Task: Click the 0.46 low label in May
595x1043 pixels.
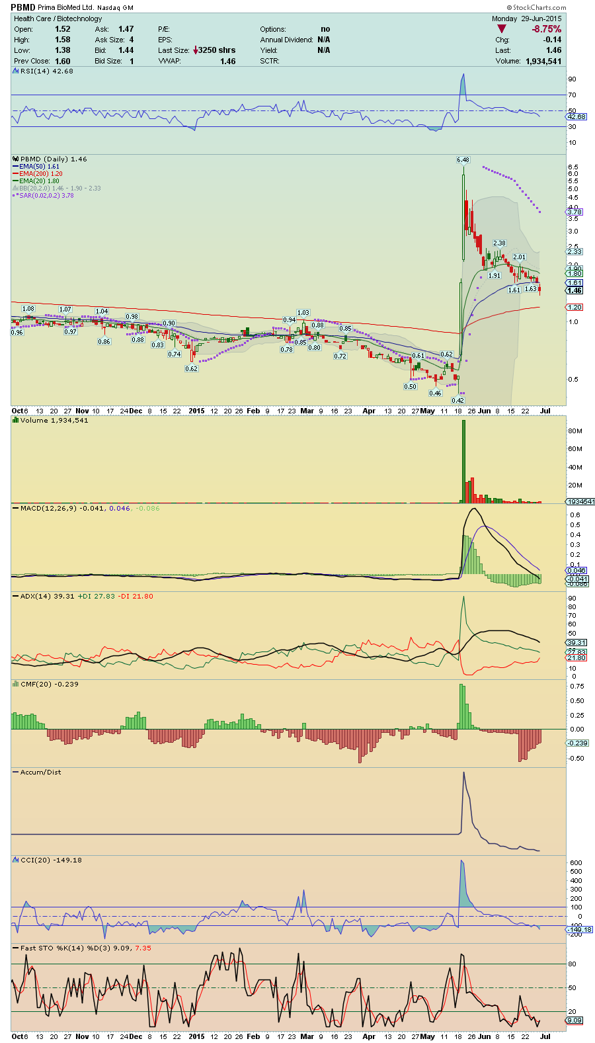Action: 435,393
